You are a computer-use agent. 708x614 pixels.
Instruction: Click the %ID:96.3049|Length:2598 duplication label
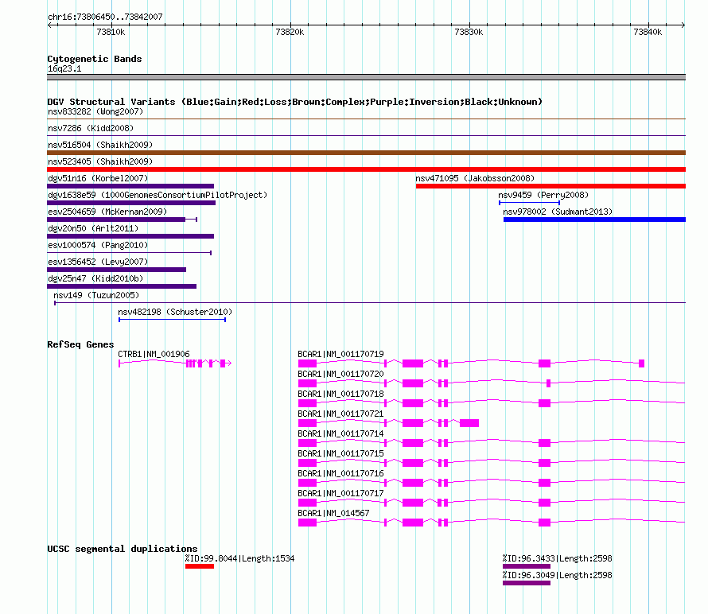[557, 575]
